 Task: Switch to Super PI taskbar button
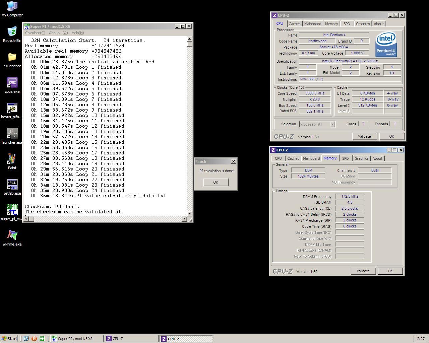tap(77, 339)
